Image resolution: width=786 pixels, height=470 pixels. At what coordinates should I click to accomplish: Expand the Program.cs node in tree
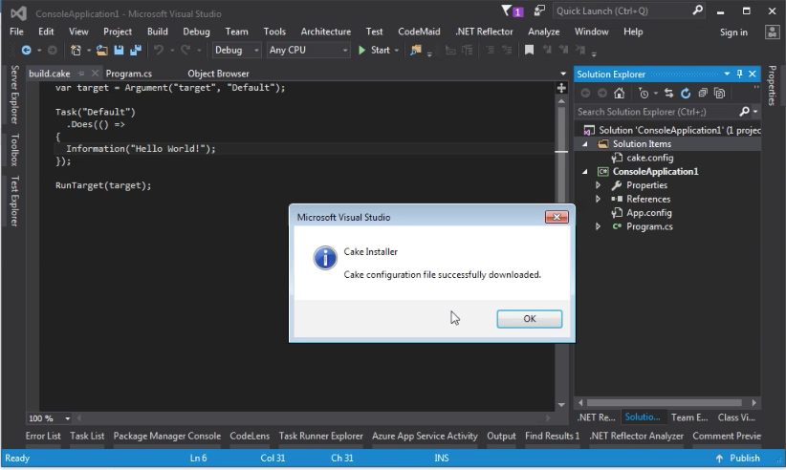point(598,226)
